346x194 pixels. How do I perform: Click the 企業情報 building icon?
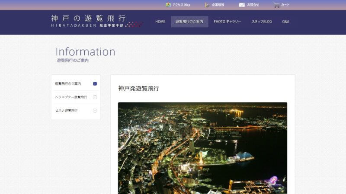click(x=207, y=5)
